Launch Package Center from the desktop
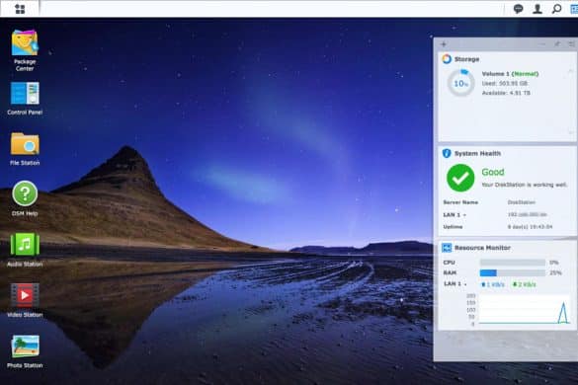The height and width of the screenshot is (385, 578). [25, 50]
